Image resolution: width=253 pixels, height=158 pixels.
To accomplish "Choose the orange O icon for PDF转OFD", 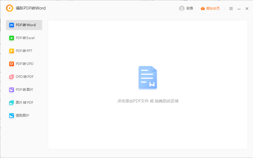I will click(12, 64).
